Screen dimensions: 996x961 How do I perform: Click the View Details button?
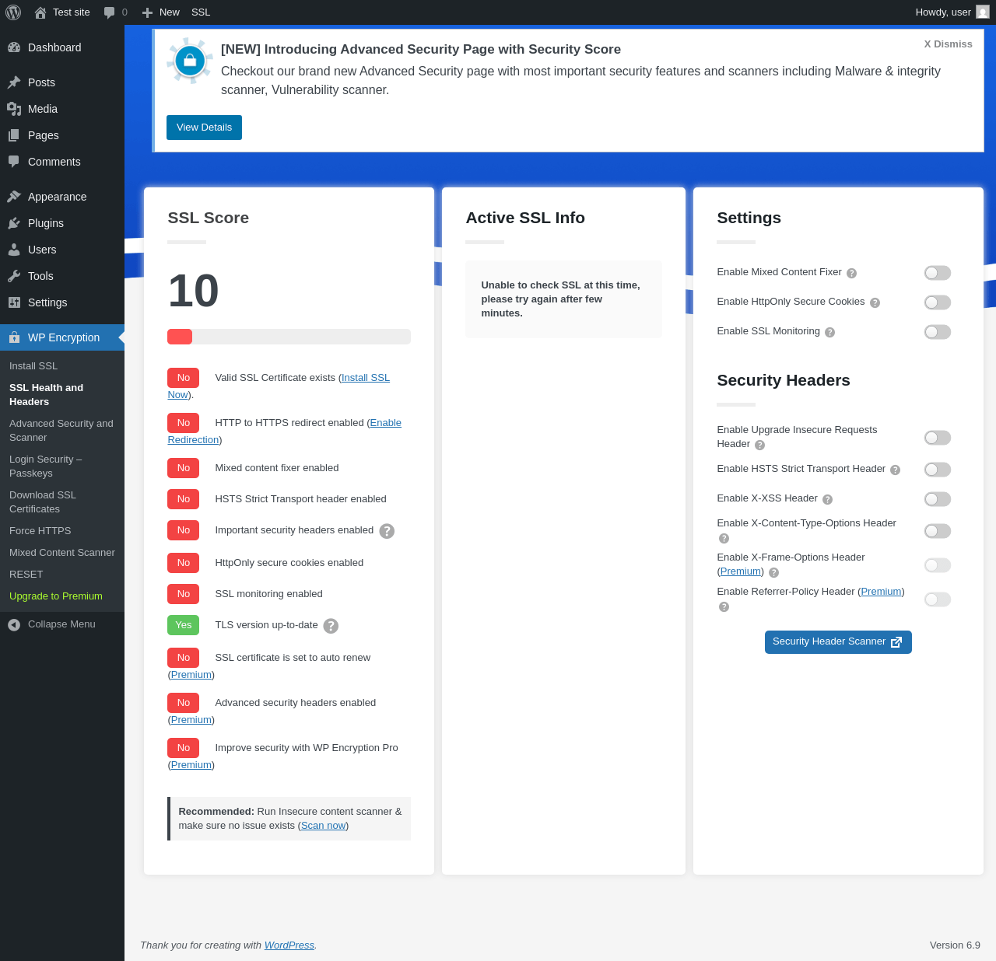click(204, 128)
